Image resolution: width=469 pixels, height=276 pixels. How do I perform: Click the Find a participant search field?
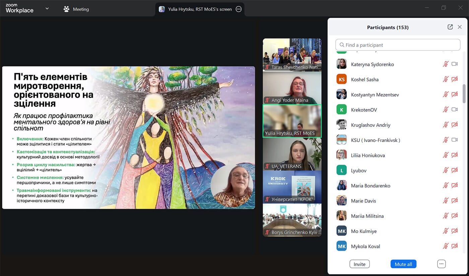398,45
